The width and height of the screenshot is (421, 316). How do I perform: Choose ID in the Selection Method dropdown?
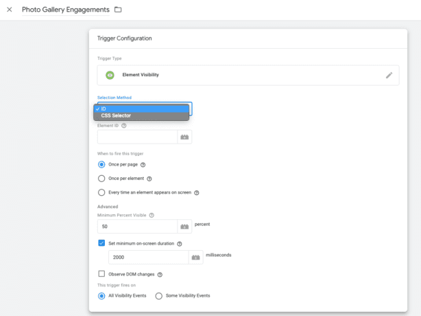click(141, 109)
